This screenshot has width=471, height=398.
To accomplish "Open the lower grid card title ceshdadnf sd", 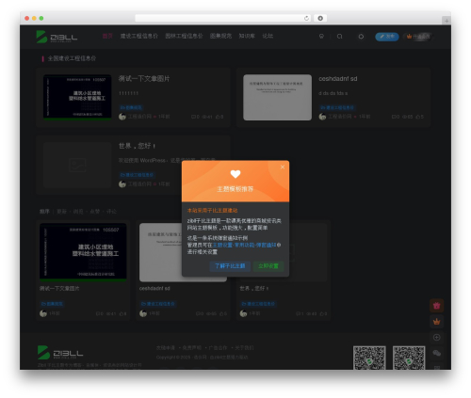I will (154, 288).
